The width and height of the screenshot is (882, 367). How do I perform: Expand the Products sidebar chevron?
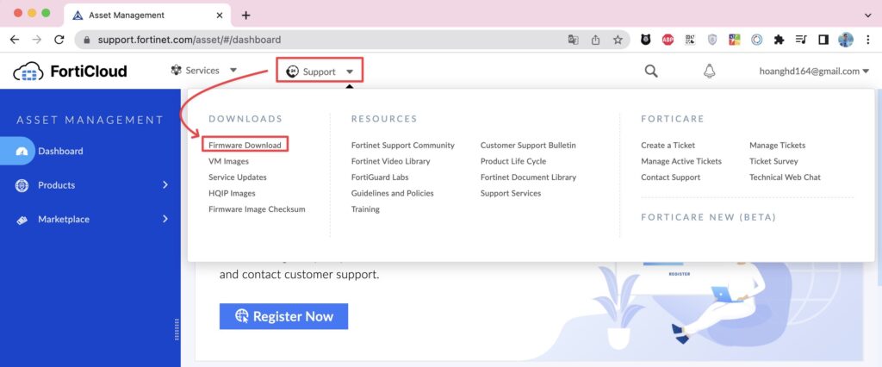pyautogui.click(x=165, y=184)
